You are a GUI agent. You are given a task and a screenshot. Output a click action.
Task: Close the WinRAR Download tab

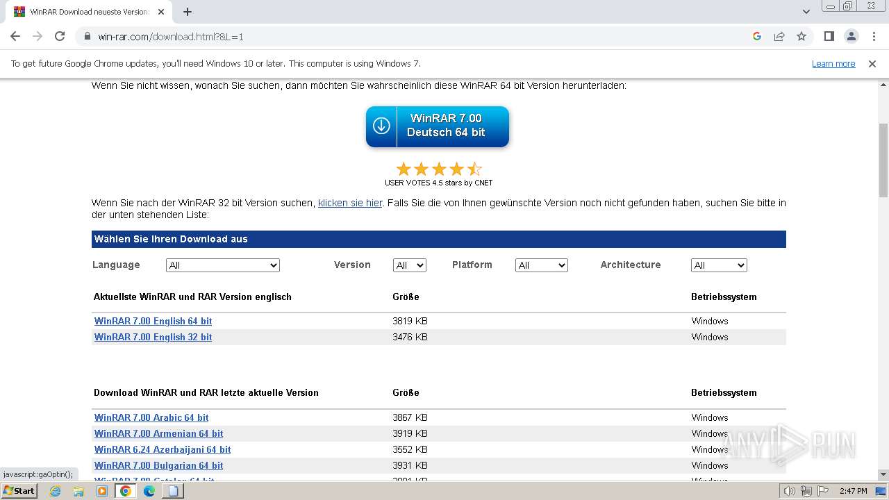pyautogui.click(x=161, y=12)
